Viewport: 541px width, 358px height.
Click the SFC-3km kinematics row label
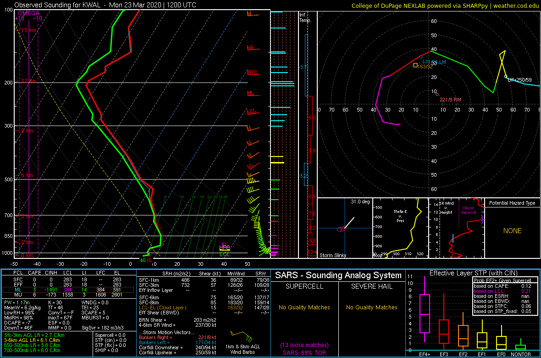pos(148,285)
